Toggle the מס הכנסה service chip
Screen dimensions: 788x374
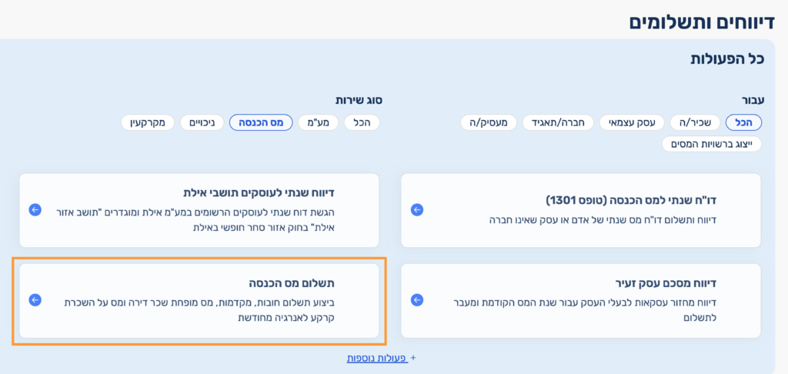click(x=261, y=122)
